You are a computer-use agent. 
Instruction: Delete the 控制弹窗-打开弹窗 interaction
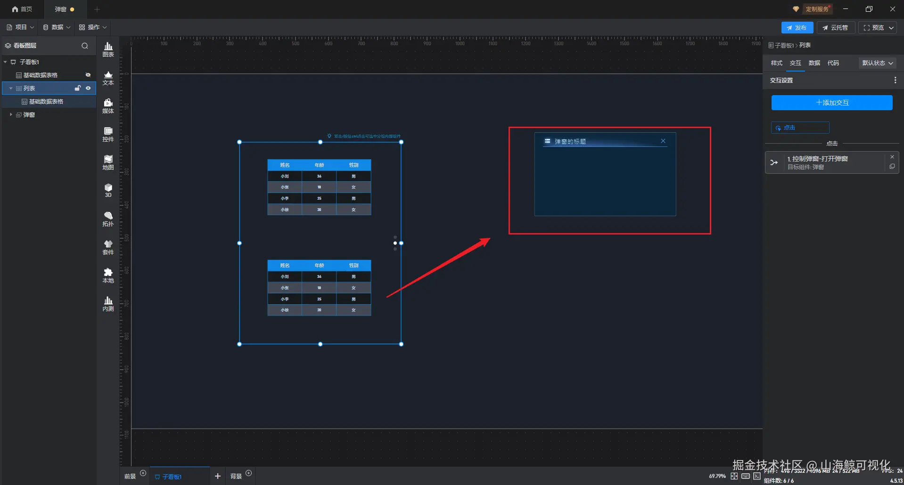coord(892,157)
